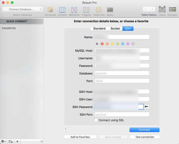
Task: Focus the Database field
Action: pyautogui.click(x=122, y=73)
